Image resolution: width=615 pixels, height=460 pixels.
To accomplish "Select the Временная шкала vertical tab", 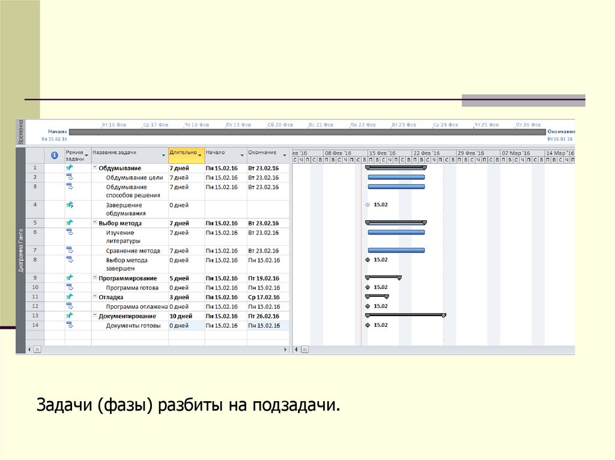I will (21, 131).
